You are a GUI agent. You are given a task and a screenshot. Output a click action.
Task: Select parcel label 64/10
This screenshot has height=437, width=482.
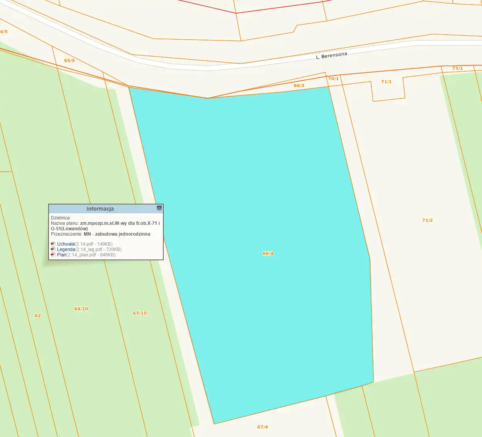(81, 309)
